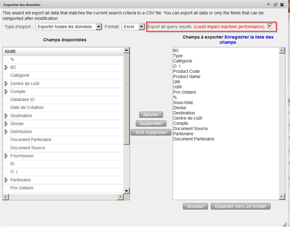
Task: Click available fields scroll down arrow
Action: [127, 191]
